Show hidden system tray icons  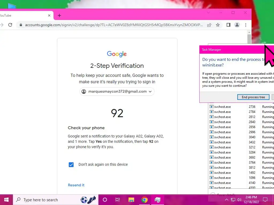point(226,200)
